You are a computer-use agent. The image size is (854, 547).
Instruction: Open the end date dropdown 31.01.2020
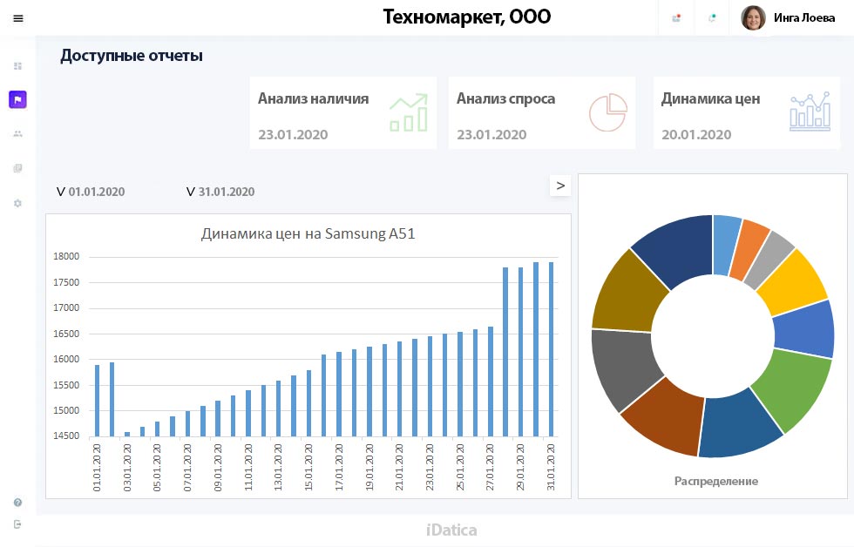[x=220, y=192]
